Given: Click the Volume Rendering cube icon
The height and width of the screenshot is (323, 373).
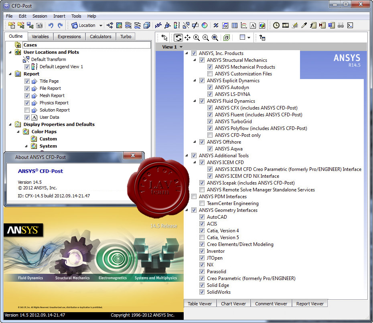Looking at the screenshot, I should coord(147,25).
